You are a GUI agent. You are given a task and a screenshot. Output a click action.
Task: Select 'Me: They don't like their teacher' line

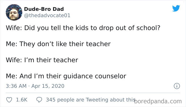[58, 44]
